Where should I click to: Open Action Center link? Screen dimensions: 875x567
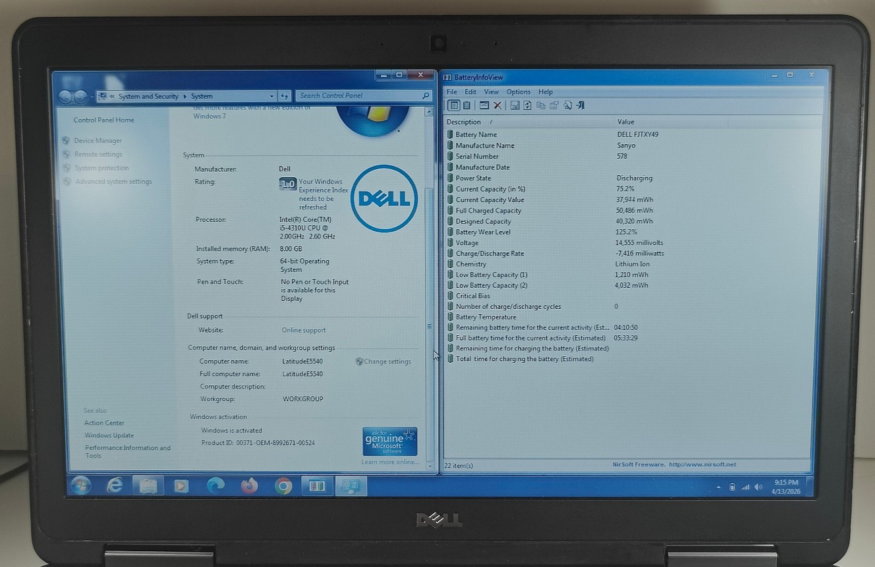point(104,423)
